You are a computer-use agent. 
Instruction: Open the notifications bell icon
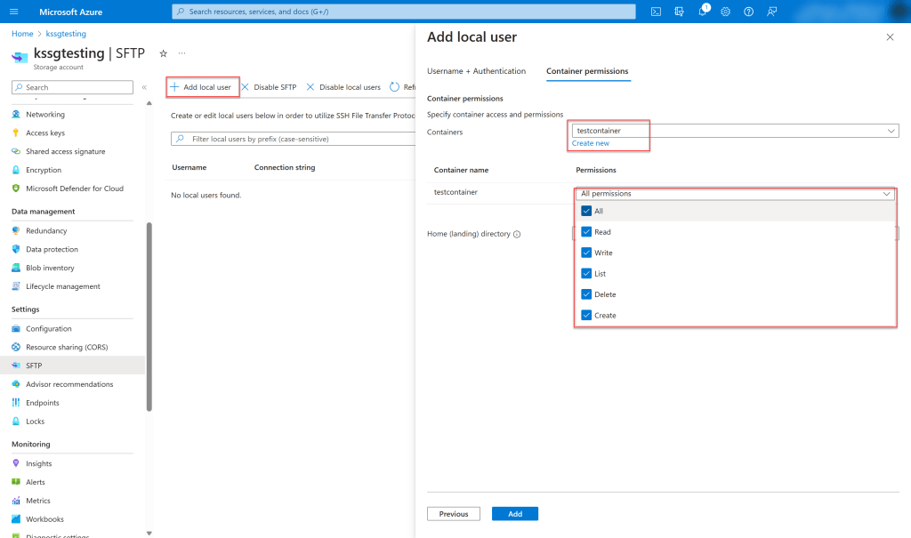coord(703,12)
